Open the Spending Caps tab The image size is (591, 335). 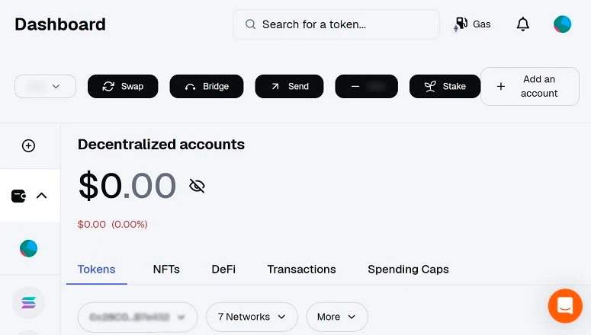(x=408, y=270)
